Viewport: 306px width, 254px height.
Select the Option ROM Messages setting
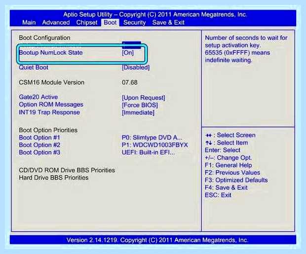51,105
